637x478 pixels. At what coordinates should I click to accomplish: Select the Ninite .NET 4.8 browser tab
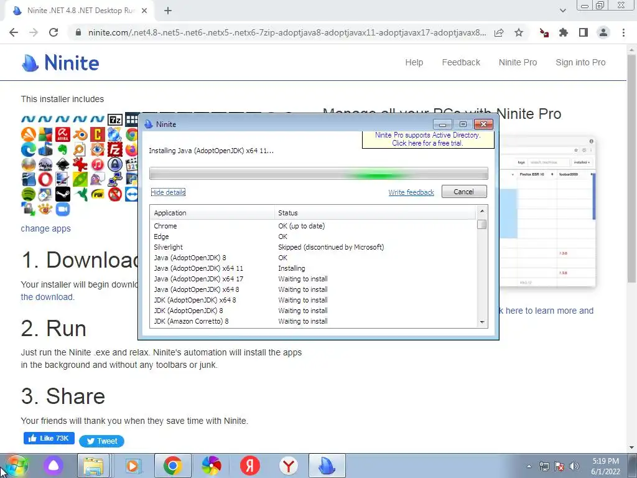click(80, 11)
